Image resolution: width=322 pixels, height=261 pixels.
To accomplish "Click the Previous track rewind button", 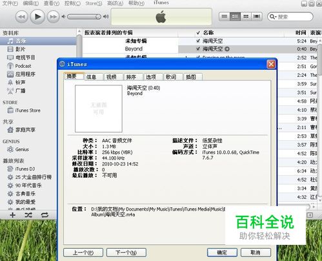I will pos(21,17).
